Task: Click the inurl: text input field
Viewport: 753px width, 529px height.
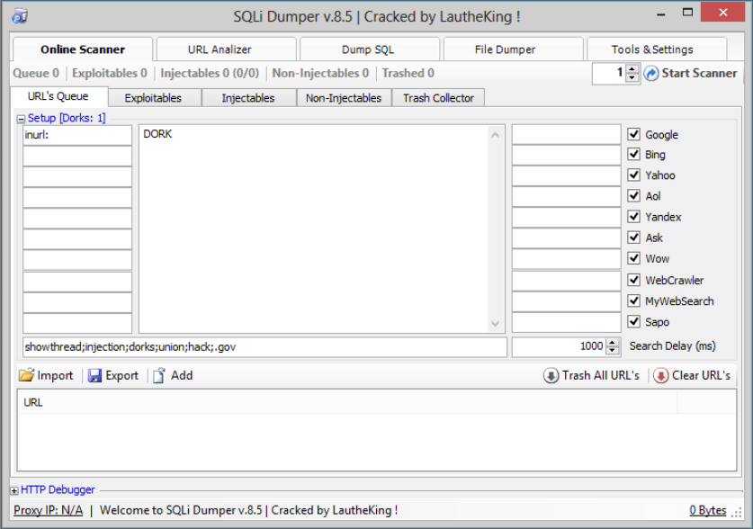Action: (x=77, y=135)
